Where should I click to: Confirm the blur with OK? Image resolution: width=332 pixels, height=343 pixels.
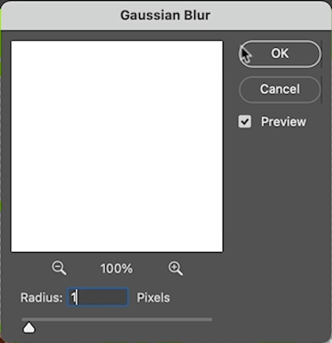pos(280,54)
